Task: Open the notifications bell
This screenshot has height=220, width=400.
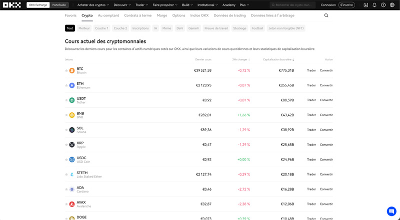Action: tap(374, 5)
